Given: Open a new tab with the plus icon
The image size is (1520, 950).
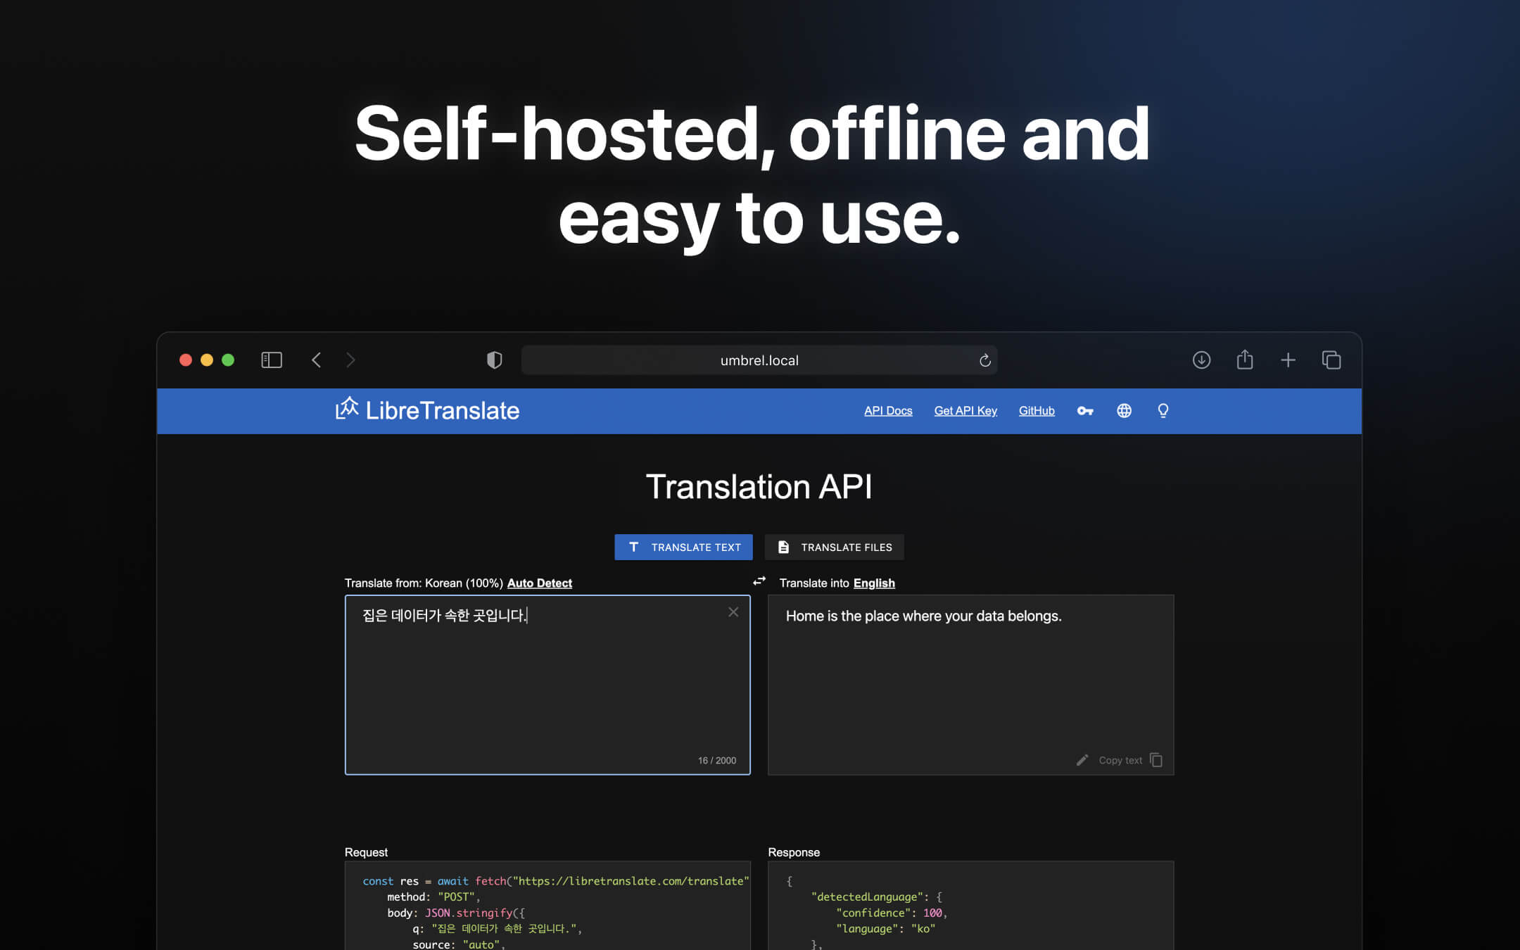Looking at the screenshot, I should [1288, 360].
